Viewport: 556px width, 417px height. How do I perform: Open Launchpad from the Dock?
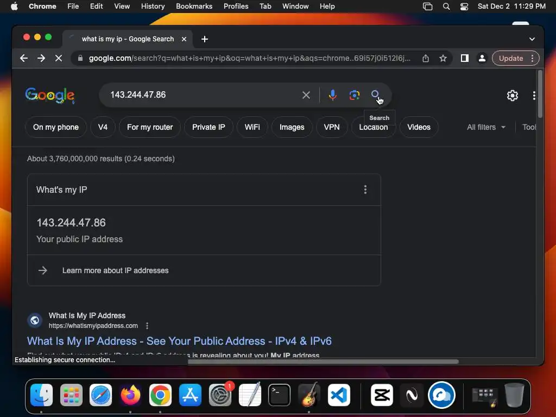(71, 395)
